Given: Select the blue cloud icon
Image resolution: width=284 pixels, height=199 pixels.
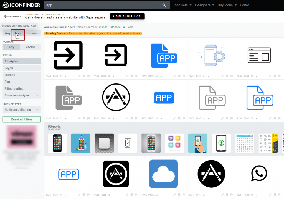Looking at the screenshot, I should [163, 174].
